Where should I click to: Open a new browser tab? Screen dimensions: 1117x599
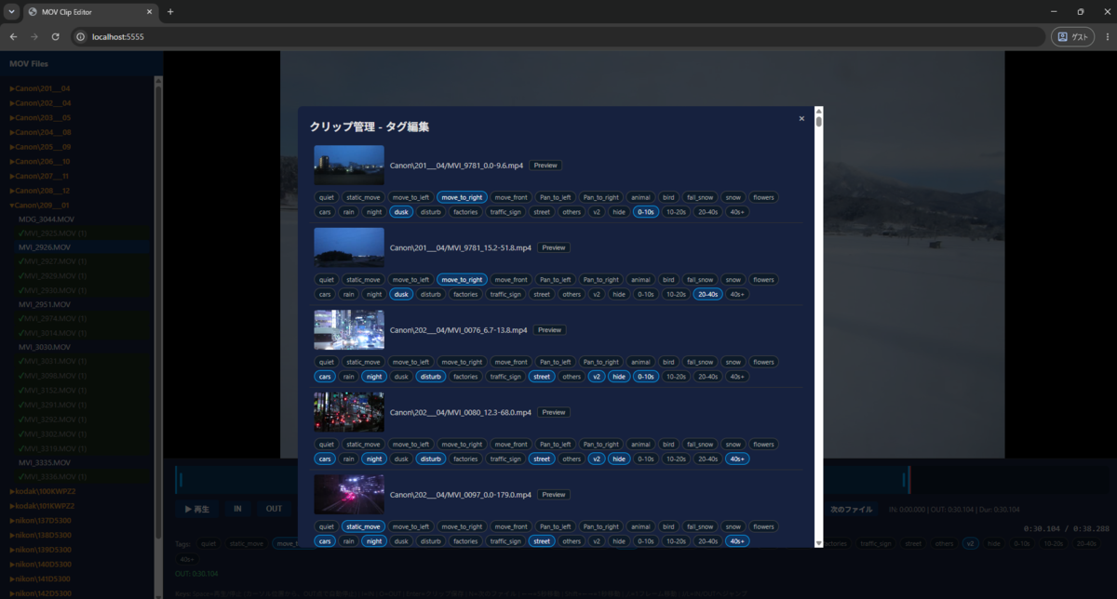pyautogui.click(x=170, y=12)
